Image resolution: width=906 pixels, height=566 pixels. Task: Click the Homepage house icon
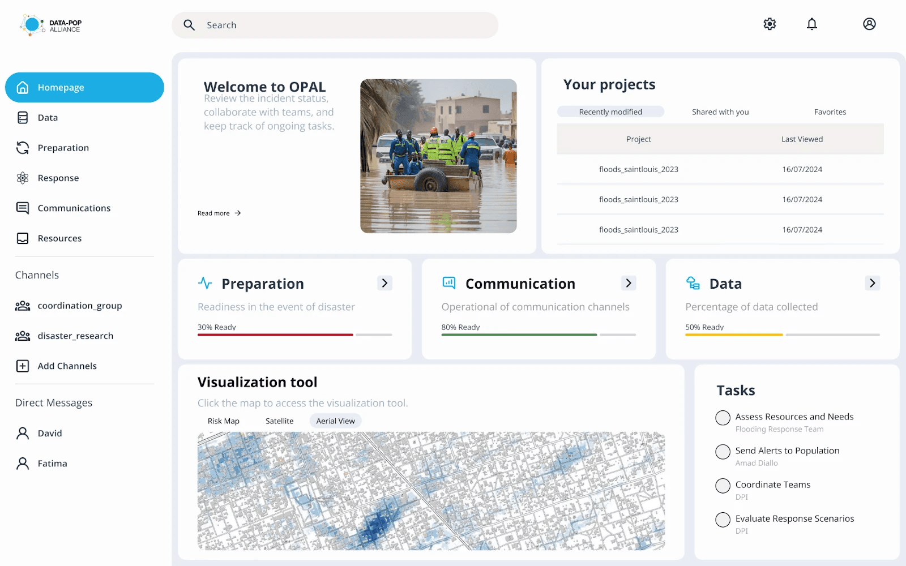23,87
